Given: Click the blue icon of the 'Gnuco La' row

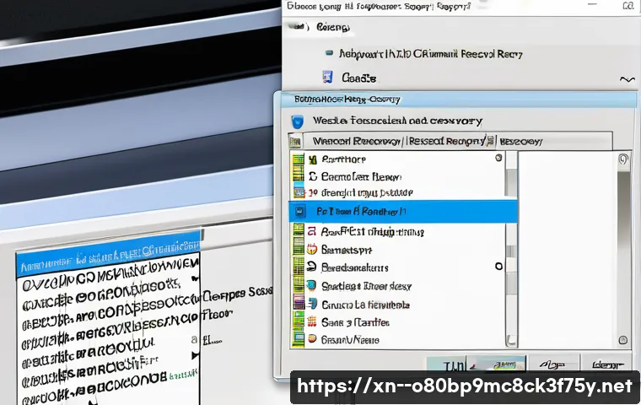Looking at the screenshot, I should click(x=312, y=304).
